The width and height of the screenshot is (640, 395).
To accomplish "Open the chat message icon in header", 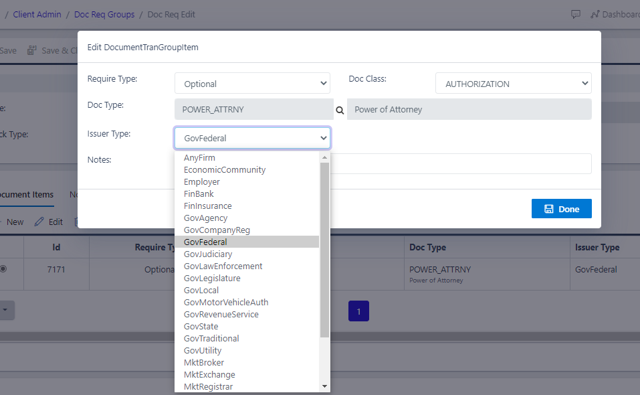I will 576,13.
